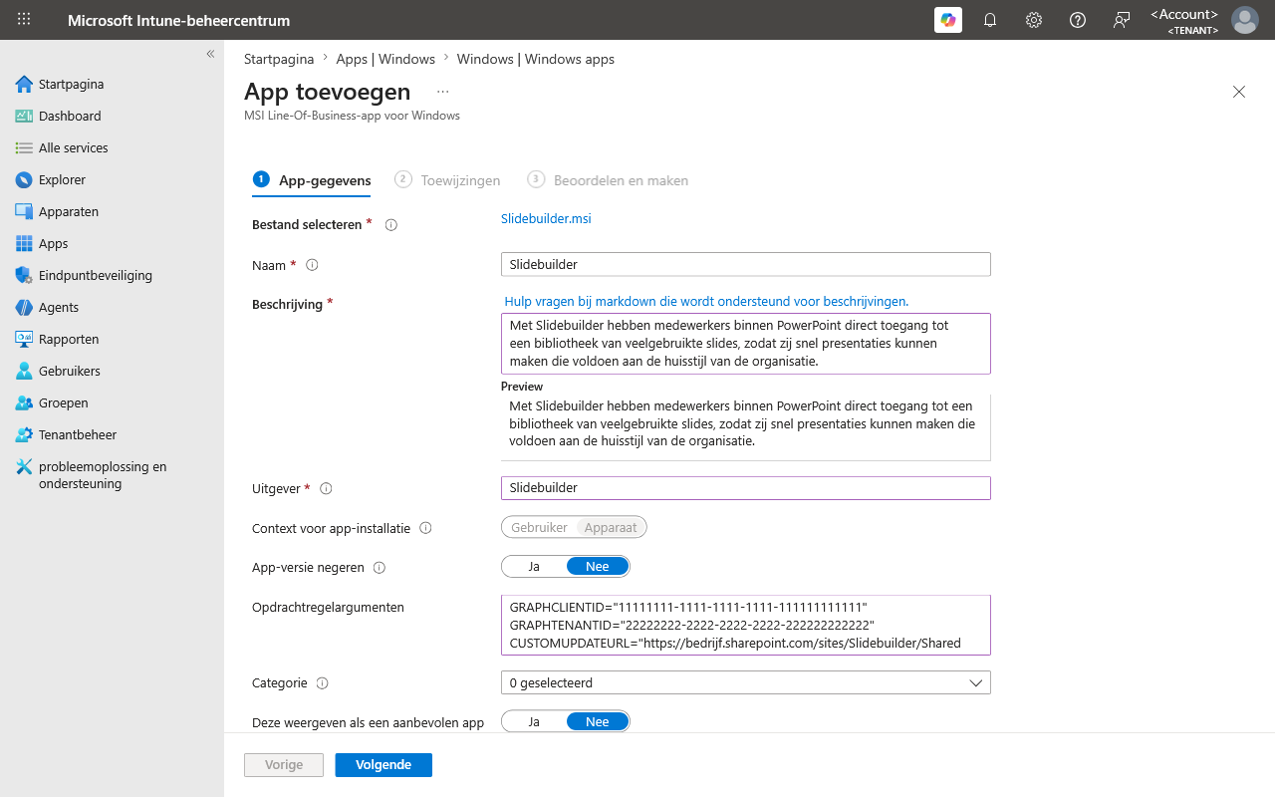Screen dimensions: 1275x797
Task: Choose Gebruiker install context
Action: [539, 527]
